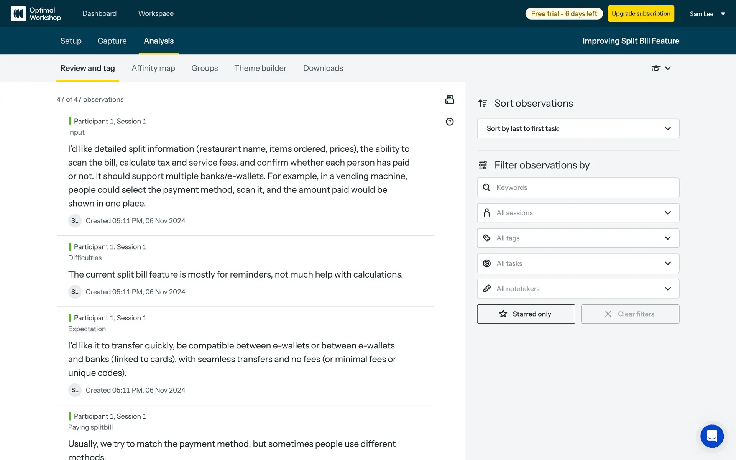This screenshot has height=460, width=736.
Task: Open the Sort by last to first task dropdown
Action: tap(578, 129)
